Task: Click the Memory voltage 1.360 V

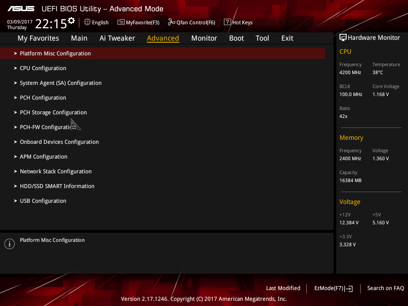Action: coord(381,159)
